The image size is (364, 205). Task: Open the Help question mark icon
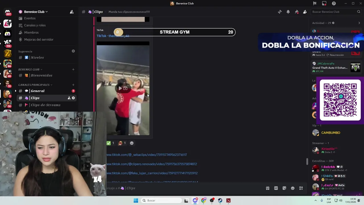point(334,3)
